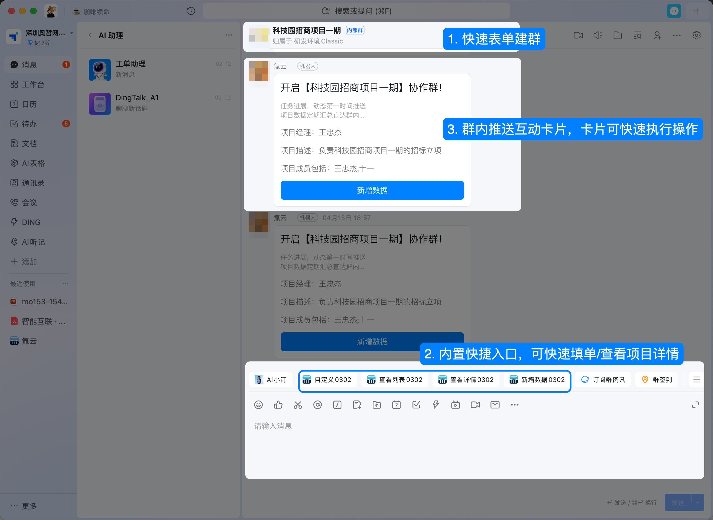Upload a file to the chat
The width and height of the screenshot is (713, 520).
pos(377,405)
